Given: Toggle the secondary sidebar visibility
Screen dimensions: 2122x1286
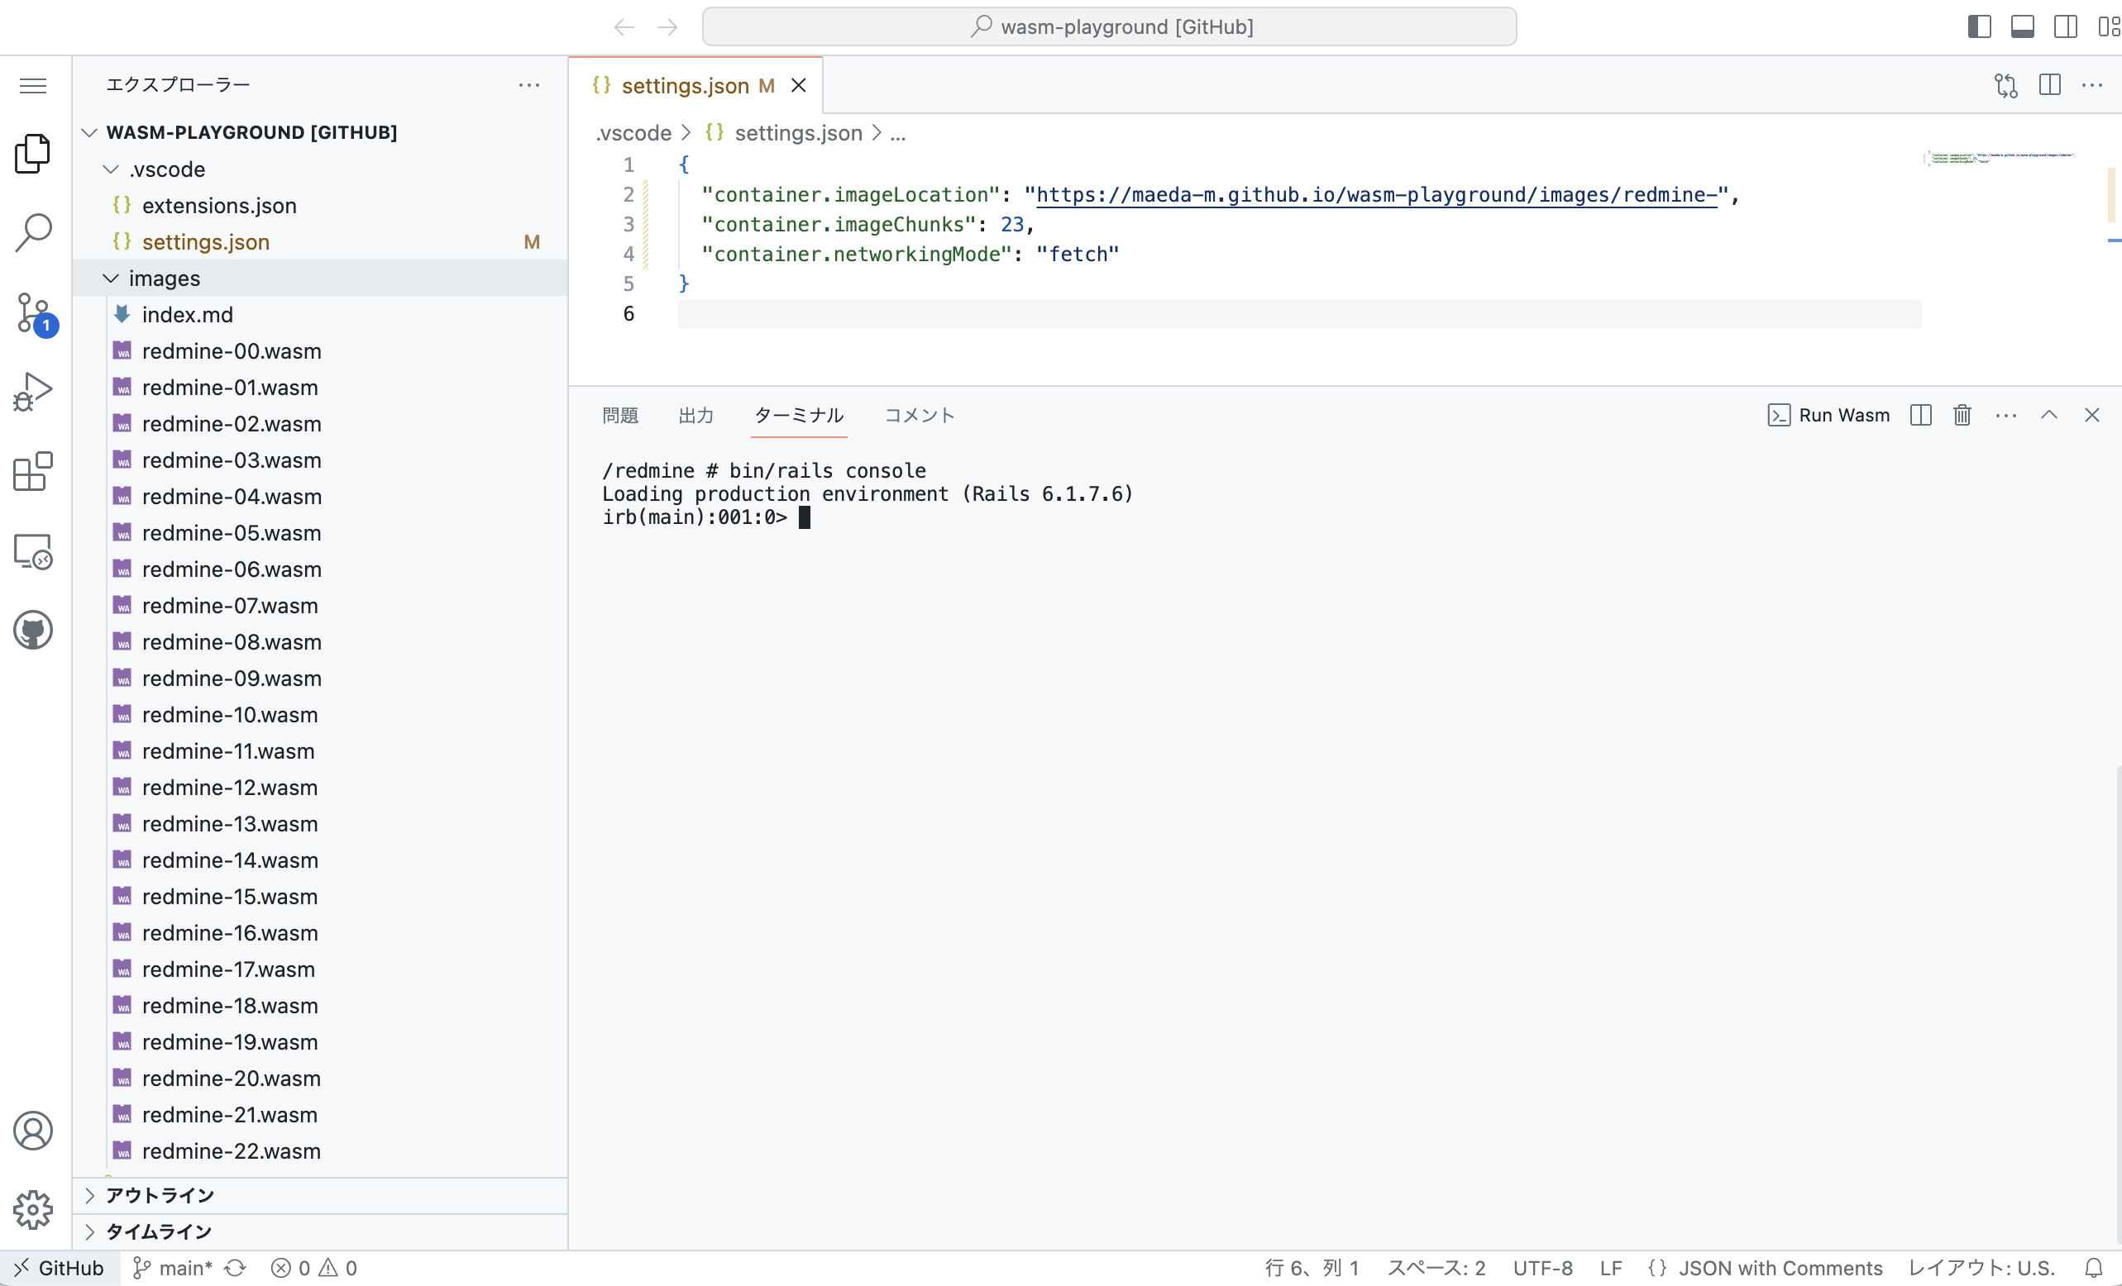Looking at the screenshot, I should pyautogui.click(x=2065, y=26).
